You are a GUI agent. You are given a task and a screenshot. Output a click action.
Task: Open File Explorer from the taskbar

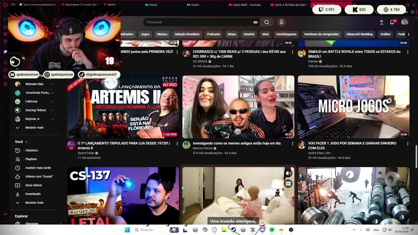coord(224,230)
